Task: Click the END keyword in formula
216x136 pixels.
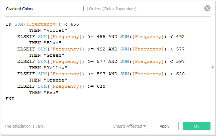Action: point(10,99)
